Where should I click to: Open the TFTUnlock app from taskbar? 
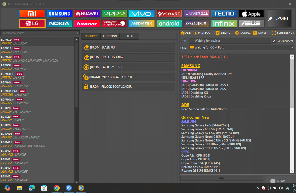[x=81, y=188]
